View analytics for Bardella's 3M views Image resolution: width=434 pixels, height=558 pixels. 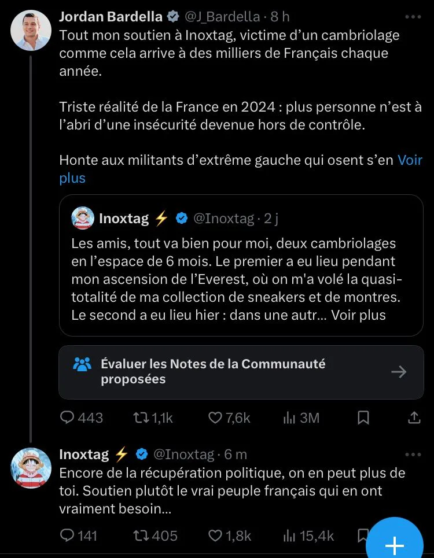(x=301, y=417)
